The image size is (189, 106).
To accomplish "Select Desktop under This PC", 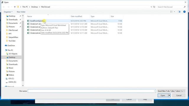I will (x=12, y=57).
